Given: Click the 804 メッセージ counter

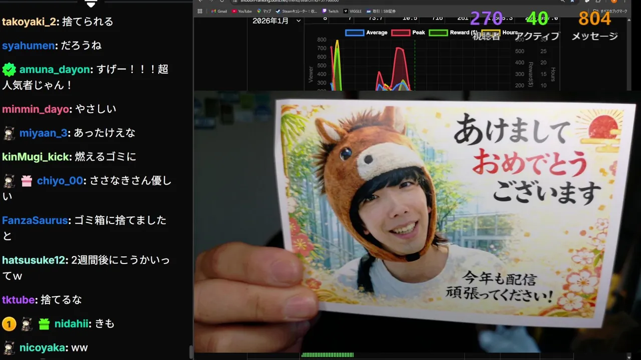Looking at the screenshot, I should (x=594, y=26).
